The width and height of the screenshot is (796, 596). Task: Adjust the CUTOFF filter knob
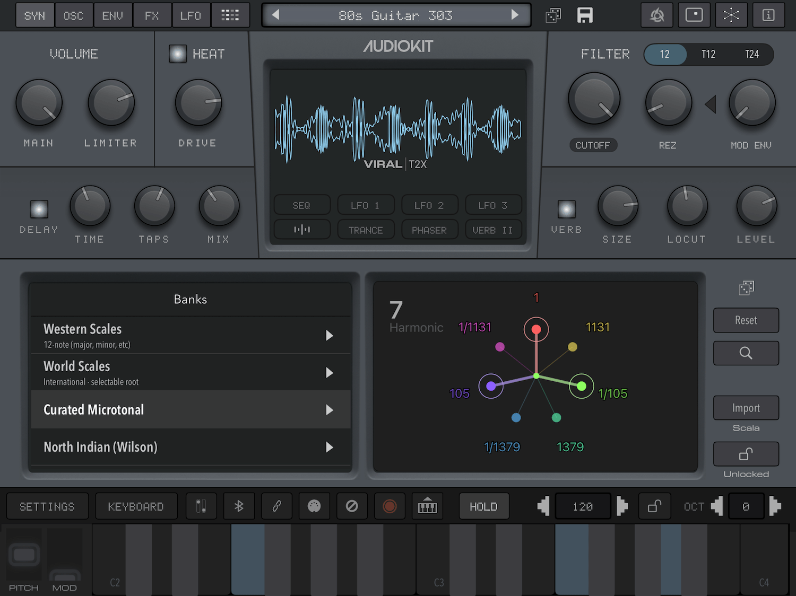coord(594,99)
